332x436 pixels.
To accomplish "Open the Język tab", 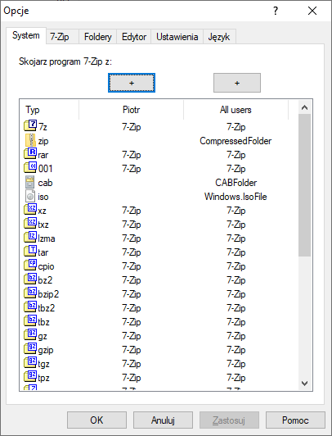I will pyautogui.click(x=219, y=37).
